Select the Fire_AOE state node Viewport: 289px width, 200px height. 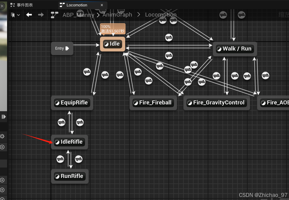(x=273, y=103)
